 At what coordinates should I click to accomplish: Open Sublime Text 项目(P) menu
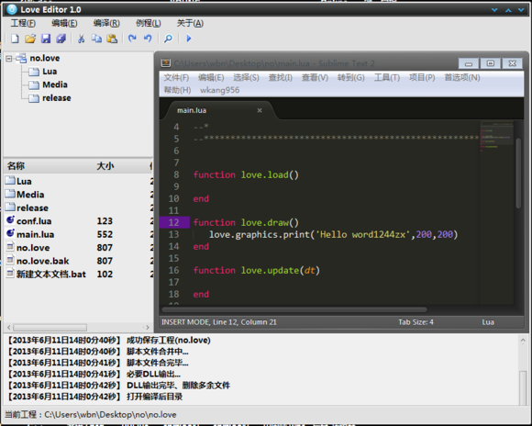[422, 77]
